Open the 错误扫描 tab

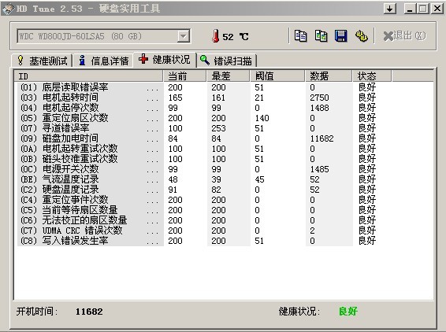point(226,61)
